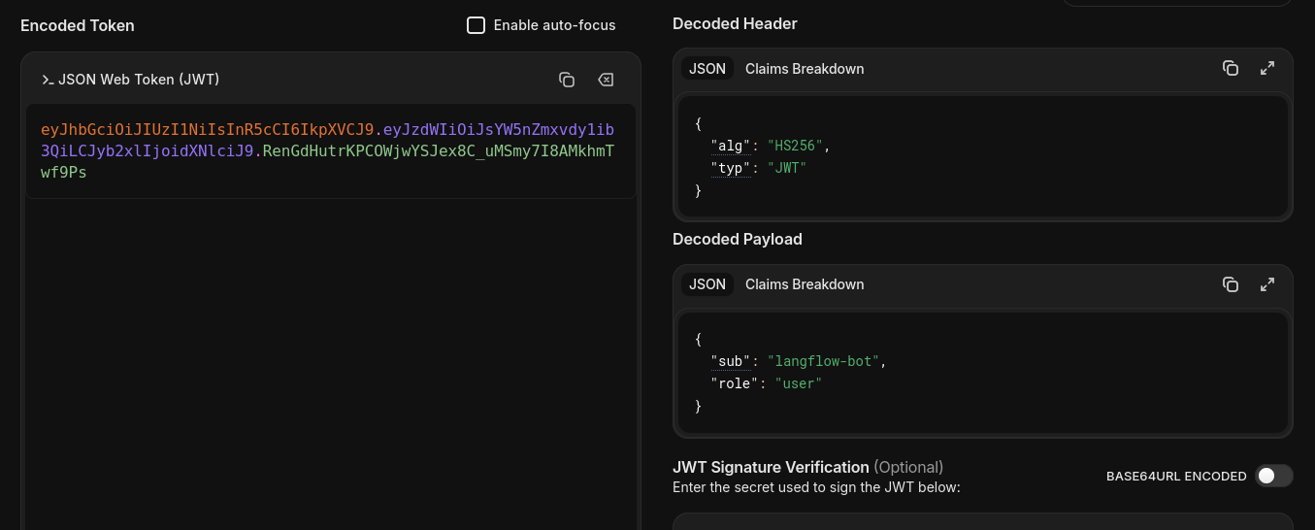This screenshot has height=530, width=1315.
Task: Expand the Decoded Payload panel
Action: coord(1267,284)
